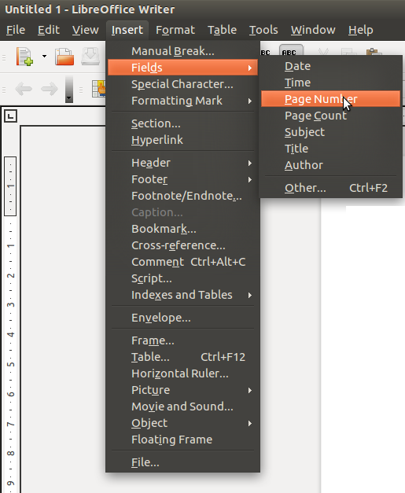Open the Table menu
Viewport: 405px width, 493px height.
point(222,30)
